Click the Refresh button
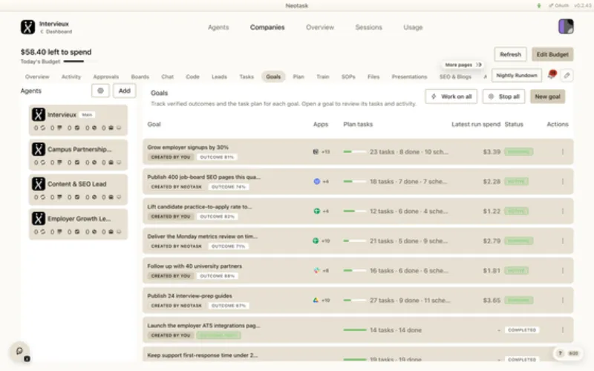This screenshot has width=594, height=371. coord(510,54)
